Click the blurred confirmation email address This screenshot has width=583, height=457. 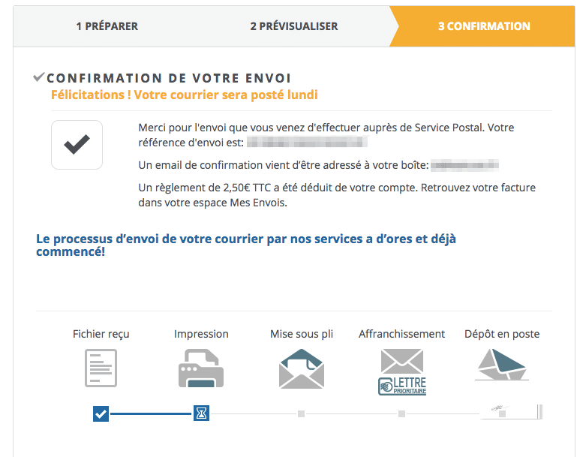[x=465, y=165]
